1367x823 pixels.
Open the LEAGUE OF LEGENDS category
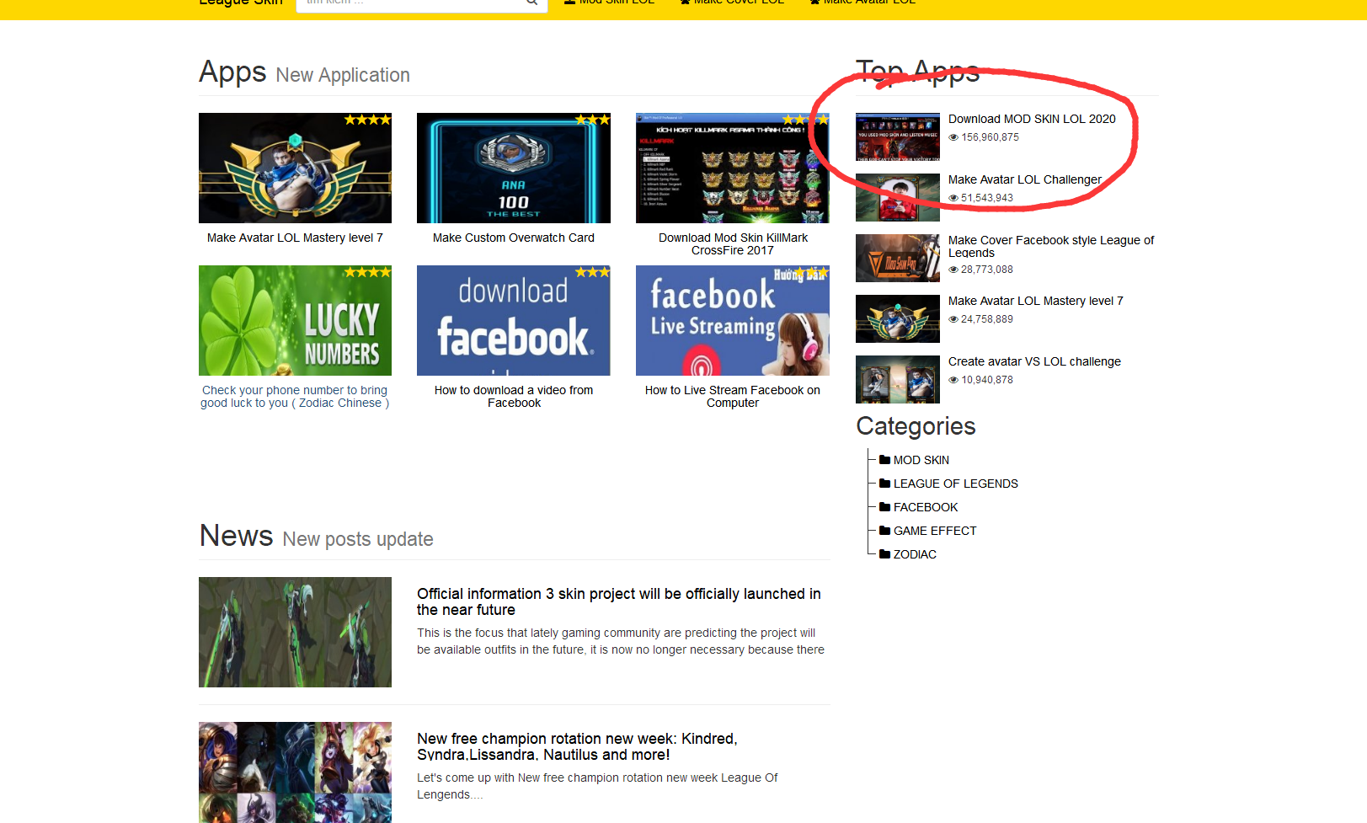point(956,484)
